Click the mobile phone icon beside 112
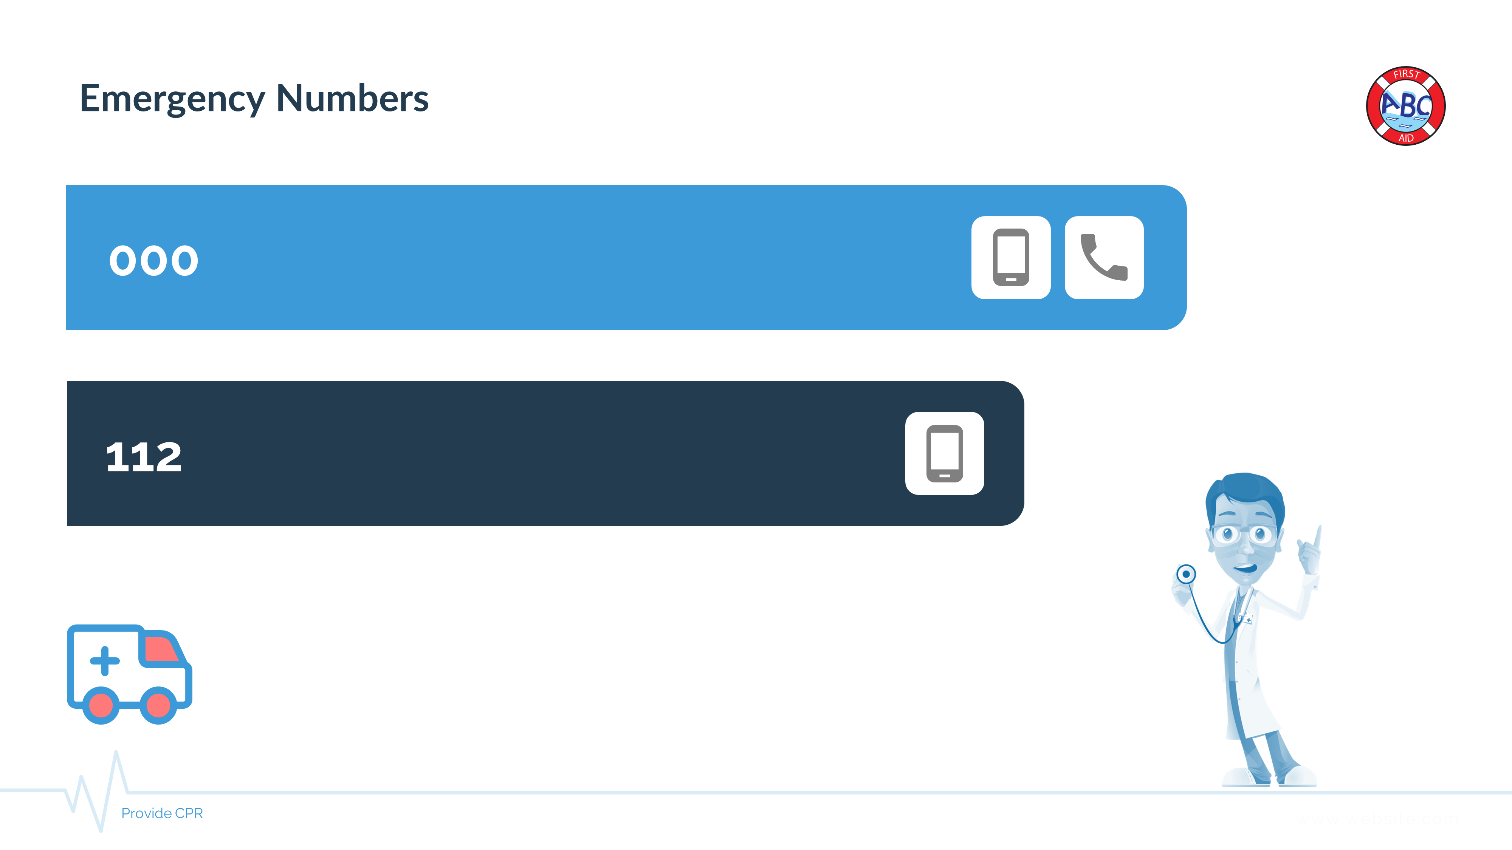Viewport: 1512px width, 850px height. (x=944, y=453)
